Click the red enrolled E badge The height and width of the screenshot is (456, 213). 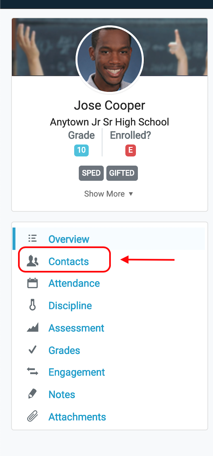click(130, 150)
